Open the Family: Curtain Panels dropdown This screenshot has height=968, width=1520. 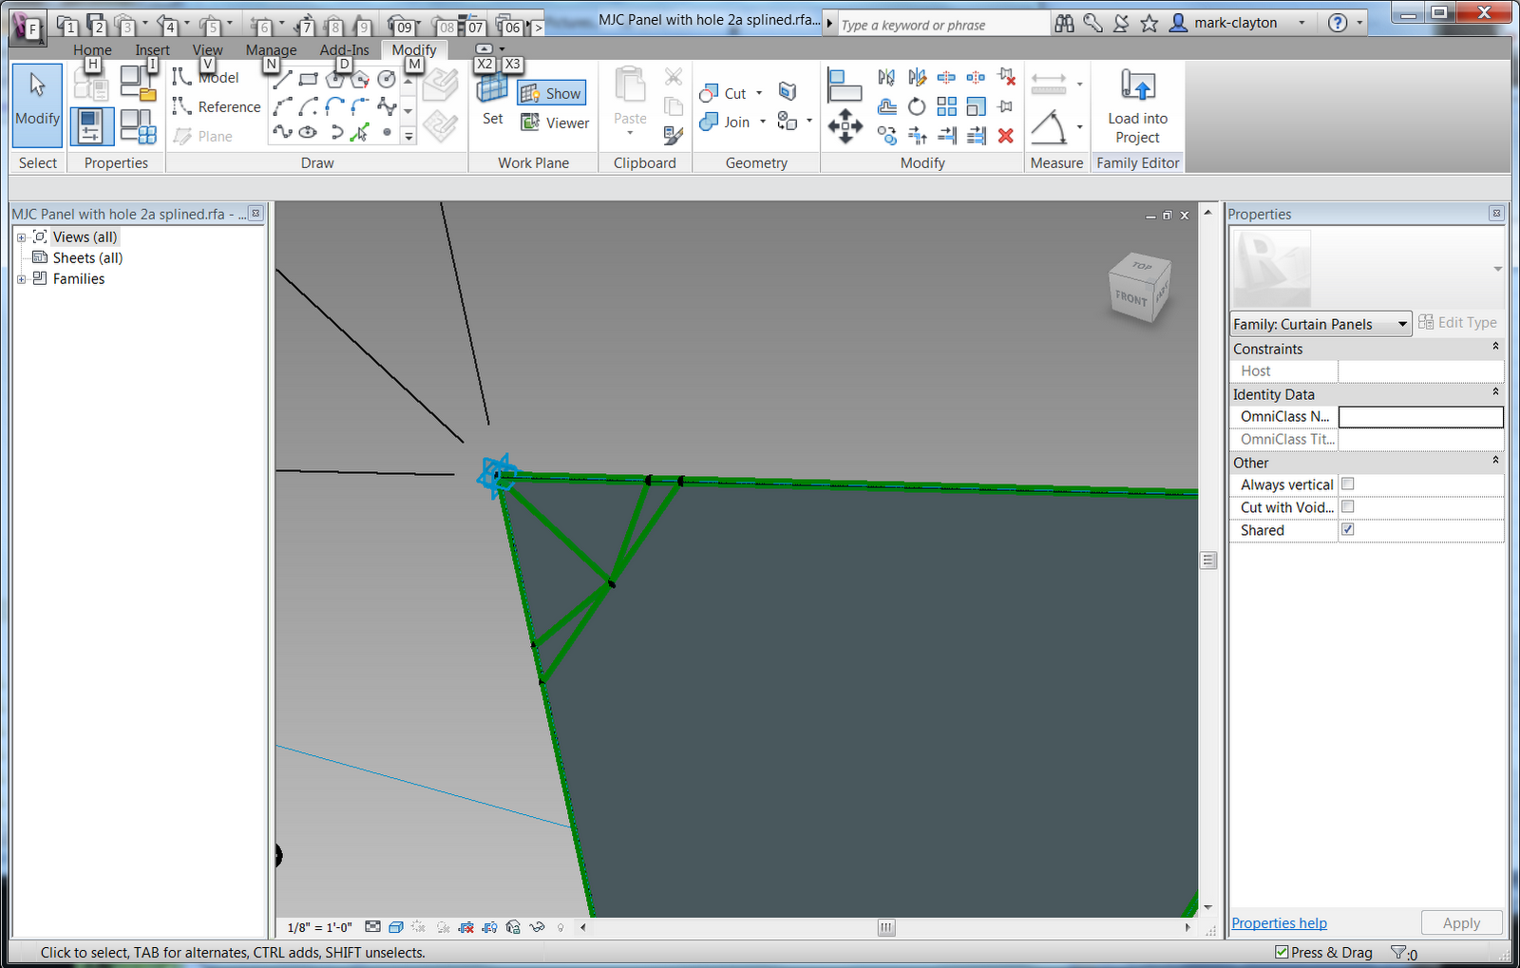1403,323
